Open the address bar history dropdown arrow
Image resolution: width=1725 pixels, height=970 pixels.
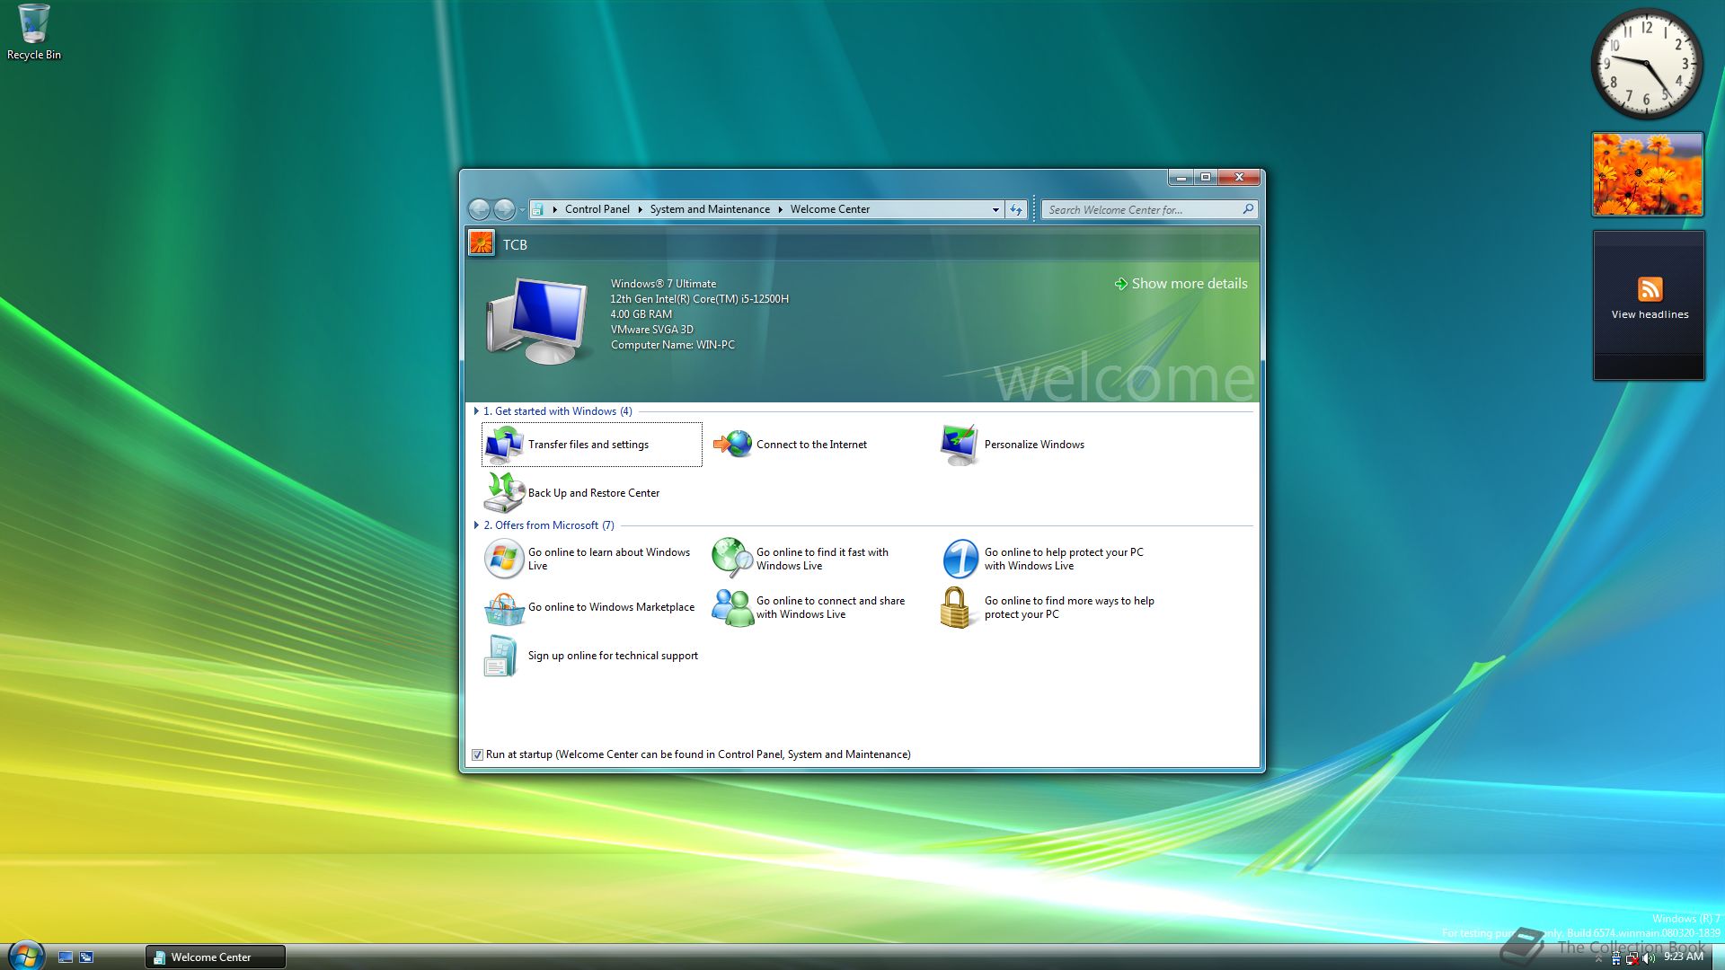coord(995,209)
